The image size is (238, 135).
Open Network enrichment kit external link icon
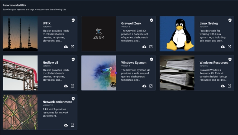(x=73, y=125)
